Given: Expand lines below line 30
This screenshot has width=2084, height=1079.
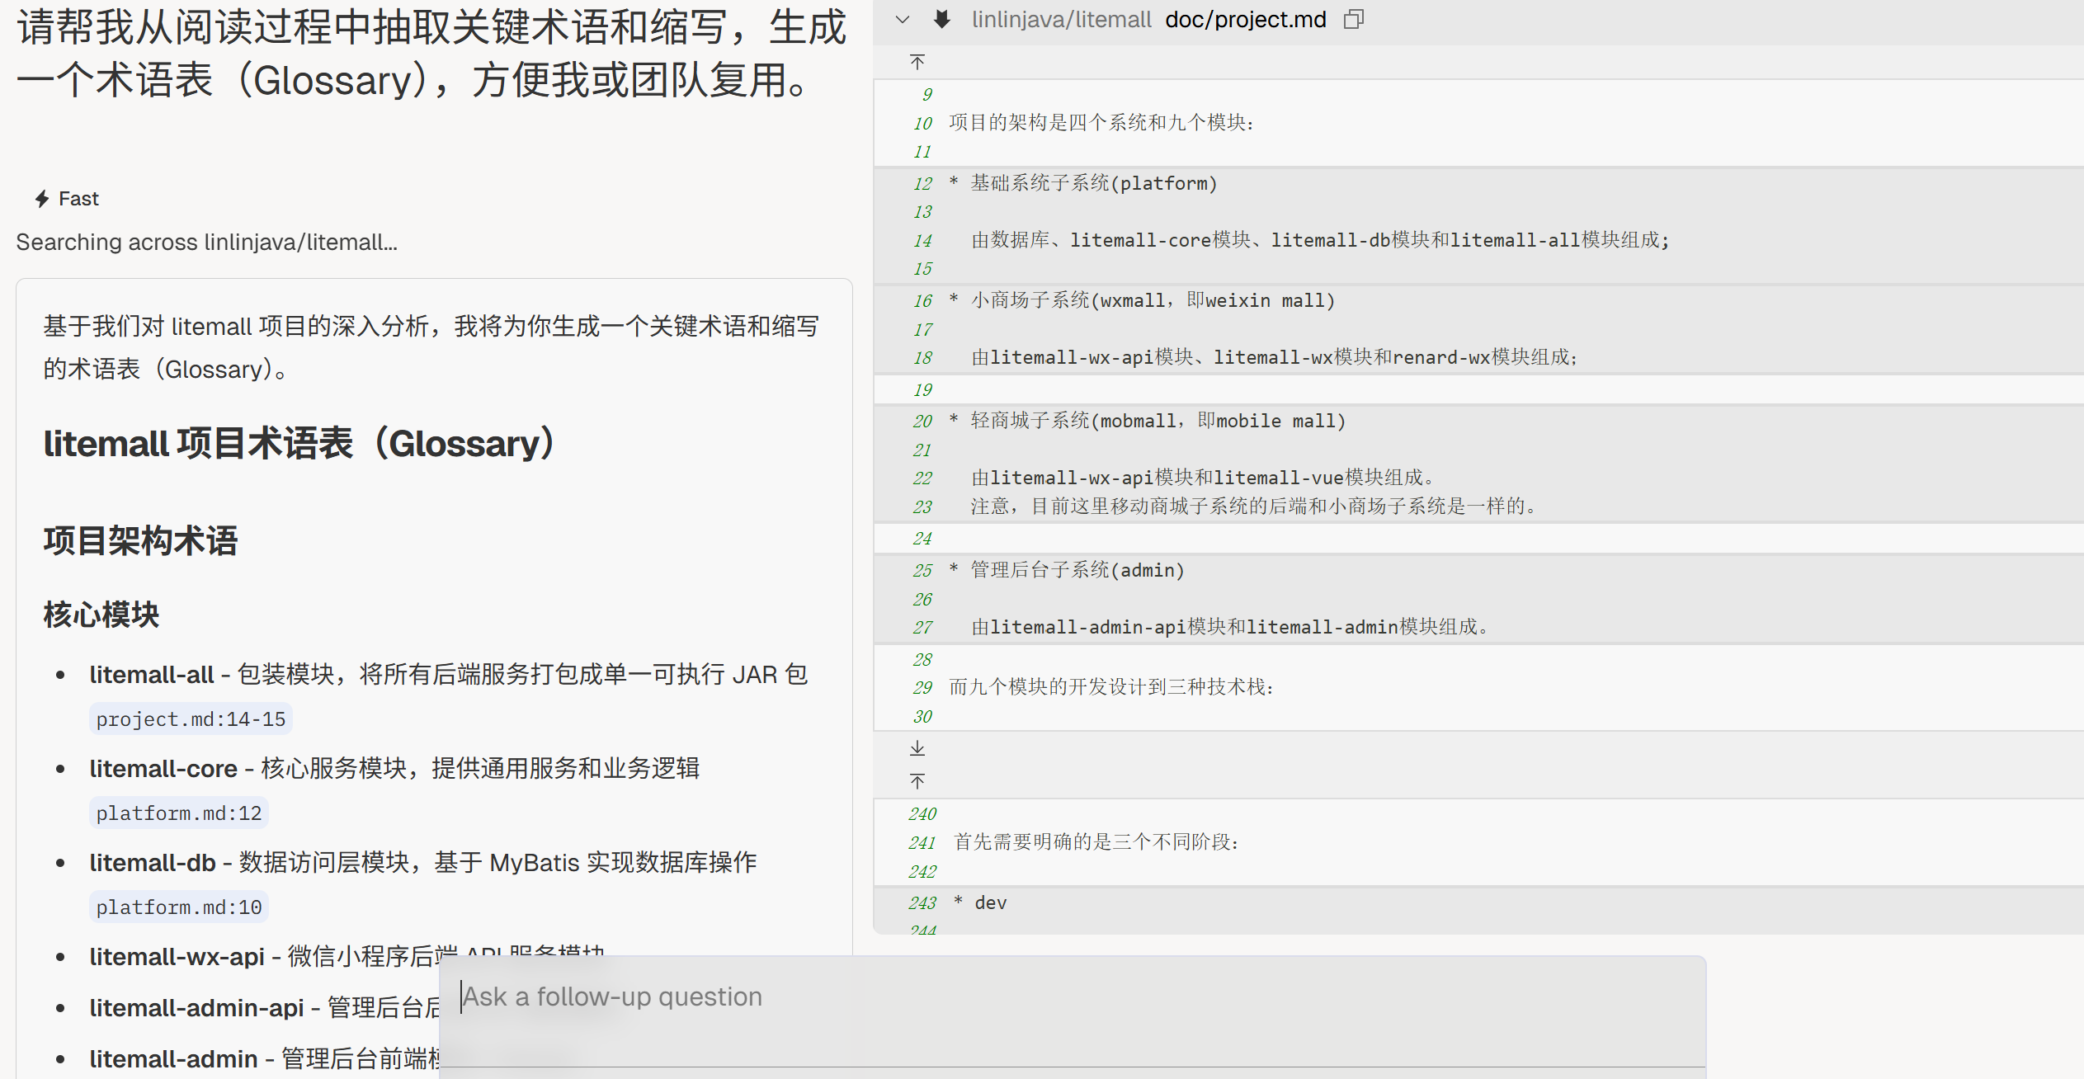Looking at the screenshot, I should (917, 748).
